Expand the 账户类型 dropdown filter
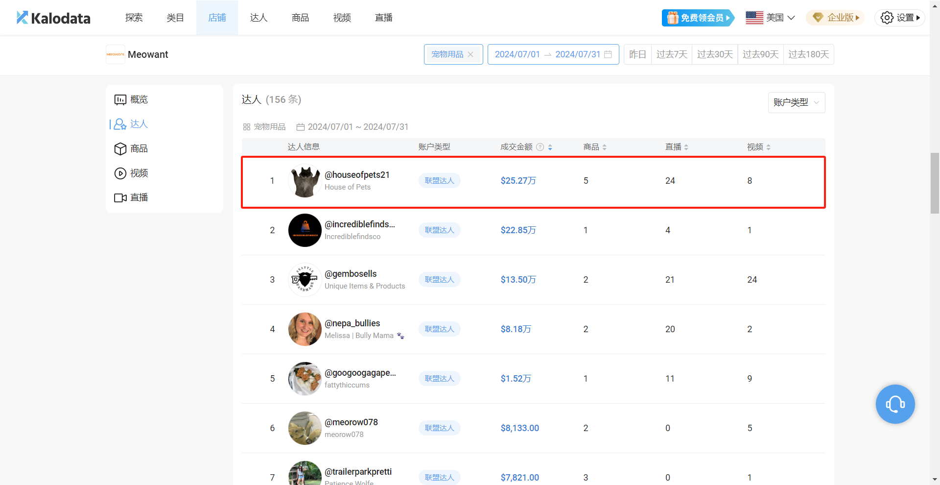The height and width of the screenshot is (485, 940). 796,102
